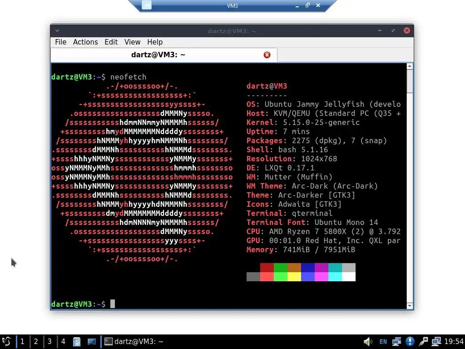Open the volume speaker tray icon

(368, 342)
